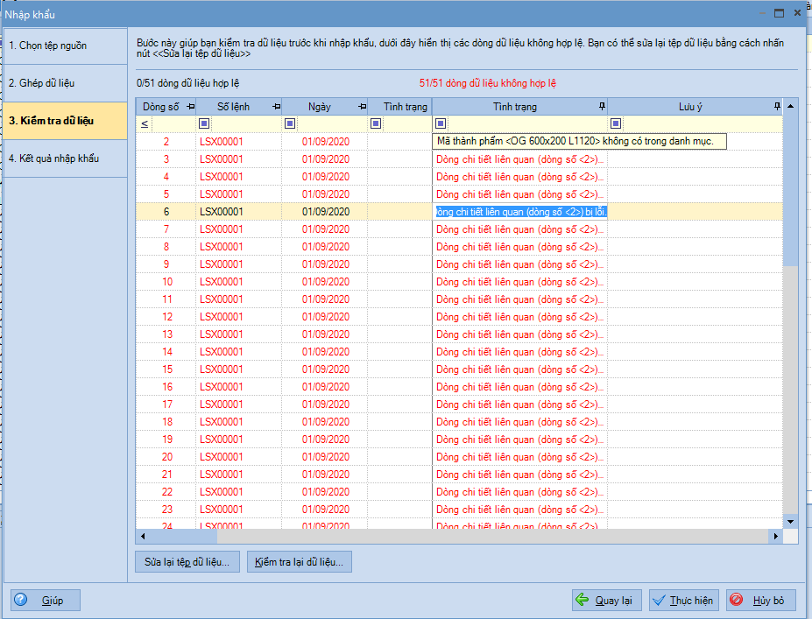The height and width of the screenshot is (619, 812).
Task: Click the pin icon in Lưu ý header
Action: pyautogui.click(x=777, y=107)
